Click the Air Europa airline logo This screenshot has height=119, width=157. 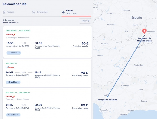click(x=10, y=67)
